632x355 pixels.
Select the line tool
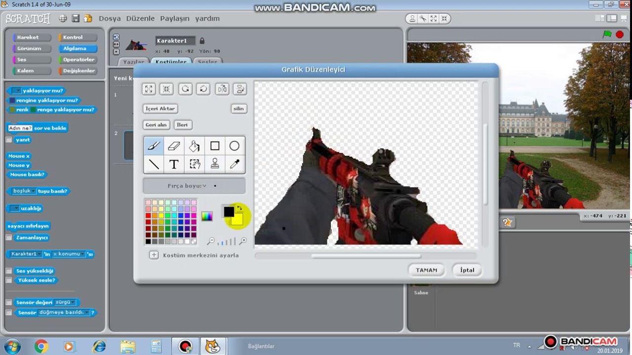coord(154,164)
